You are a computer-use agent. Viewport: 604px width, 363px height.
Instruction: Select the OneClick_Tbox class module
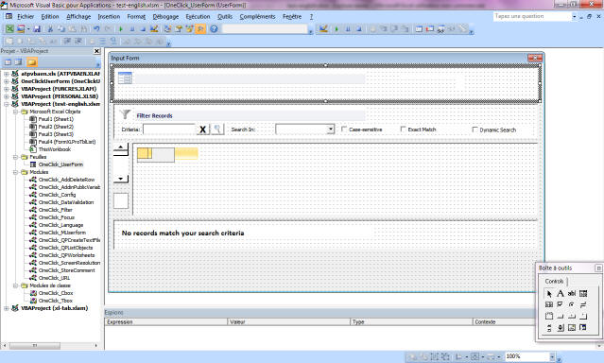click(x=56, y=301)
